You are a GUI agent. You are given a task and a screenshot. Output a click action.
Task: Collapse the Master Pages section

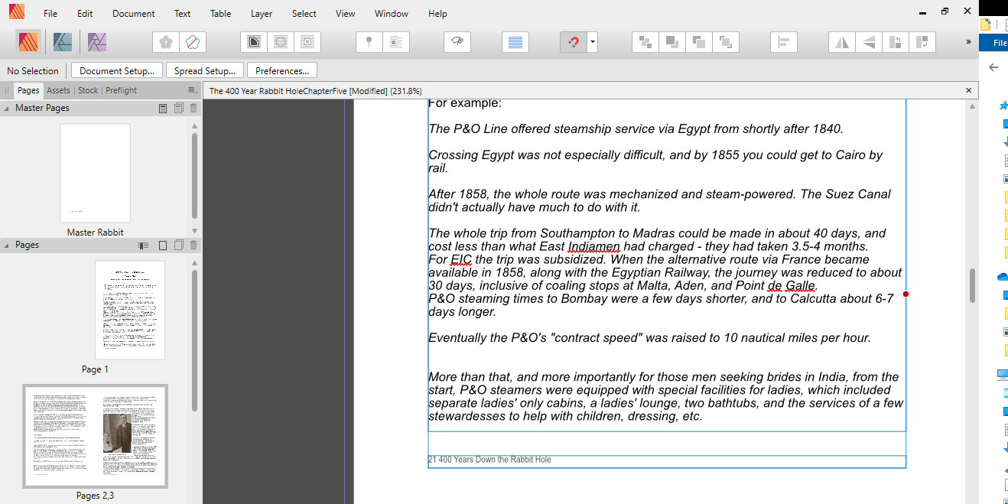(x=7, y=108)
